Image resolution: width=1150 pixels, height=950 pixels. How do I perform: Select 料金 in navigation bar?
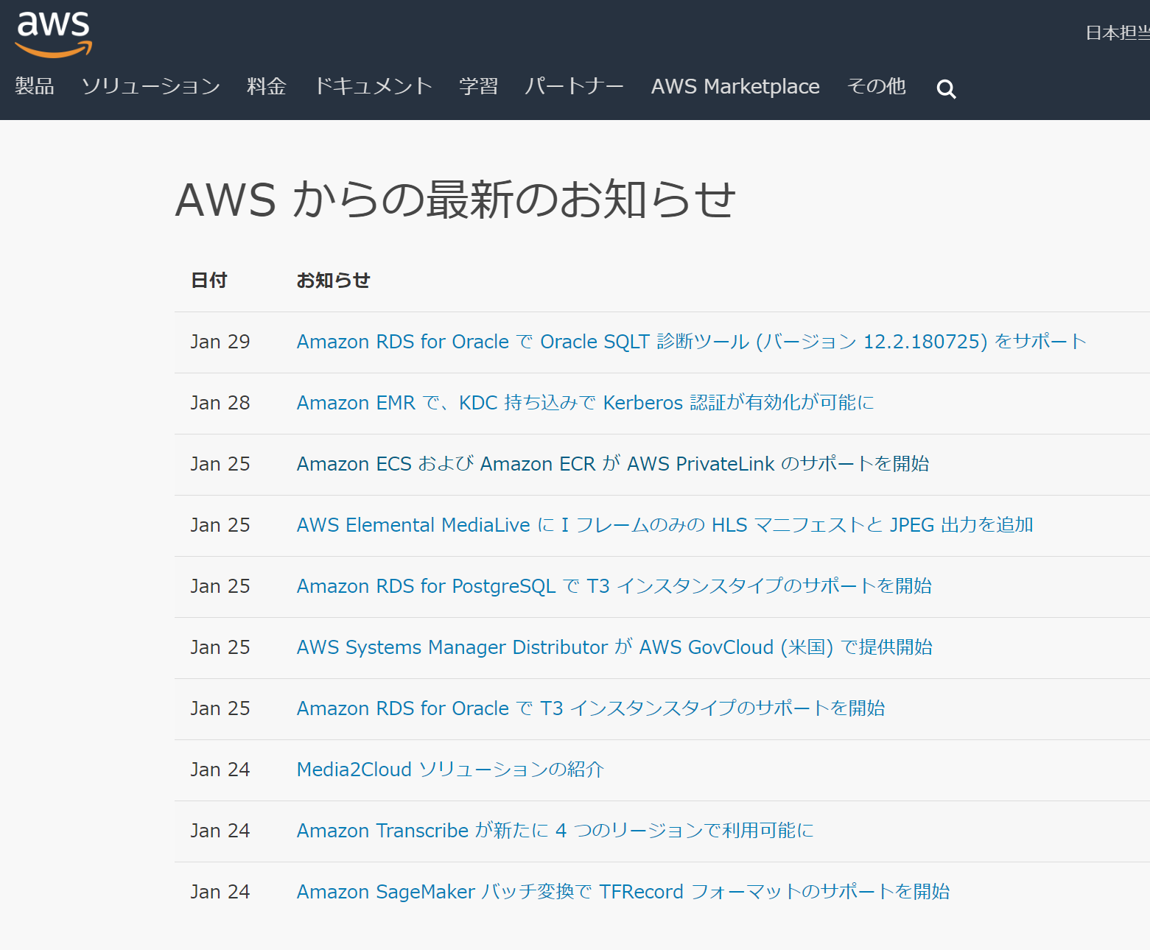click(x=266, y=86)
